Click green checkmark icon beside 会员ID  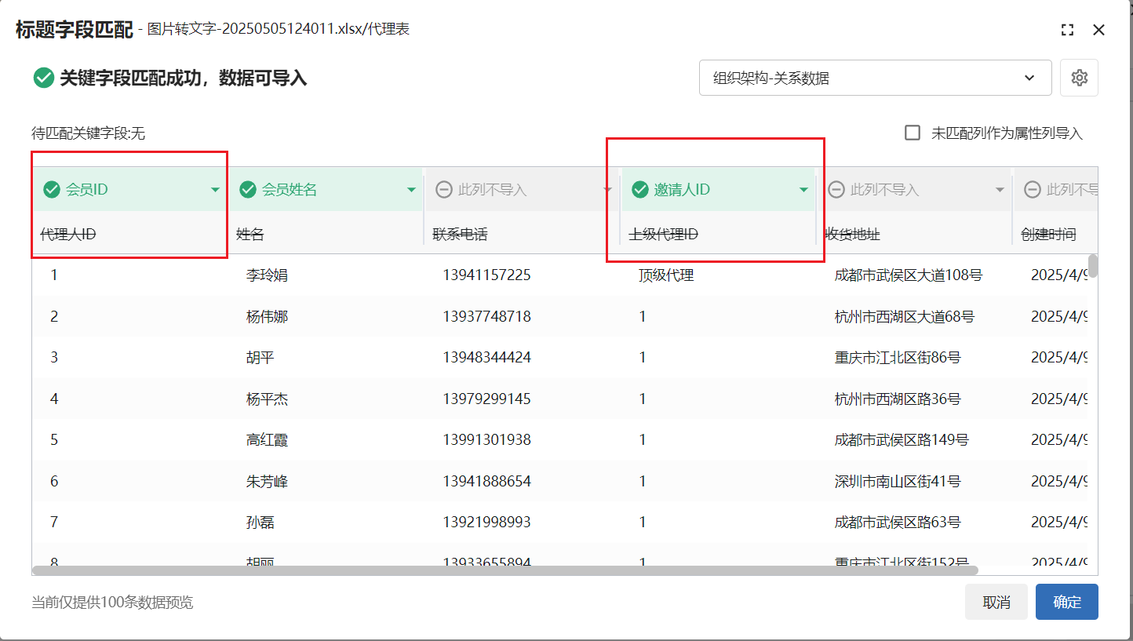[x=52, y=189]
